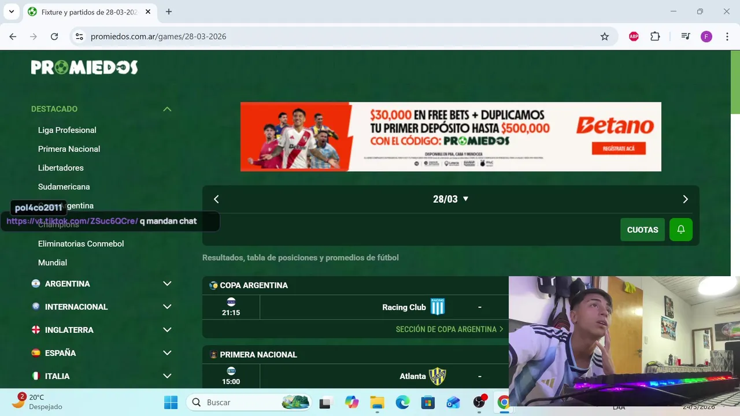Bookmark this page with the star icon
Viewport: 740px width, 416px height.
605,36
